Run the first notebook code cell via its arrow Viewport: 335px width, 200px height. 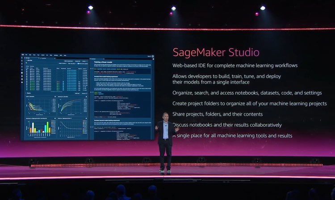[x=91, y=69]
